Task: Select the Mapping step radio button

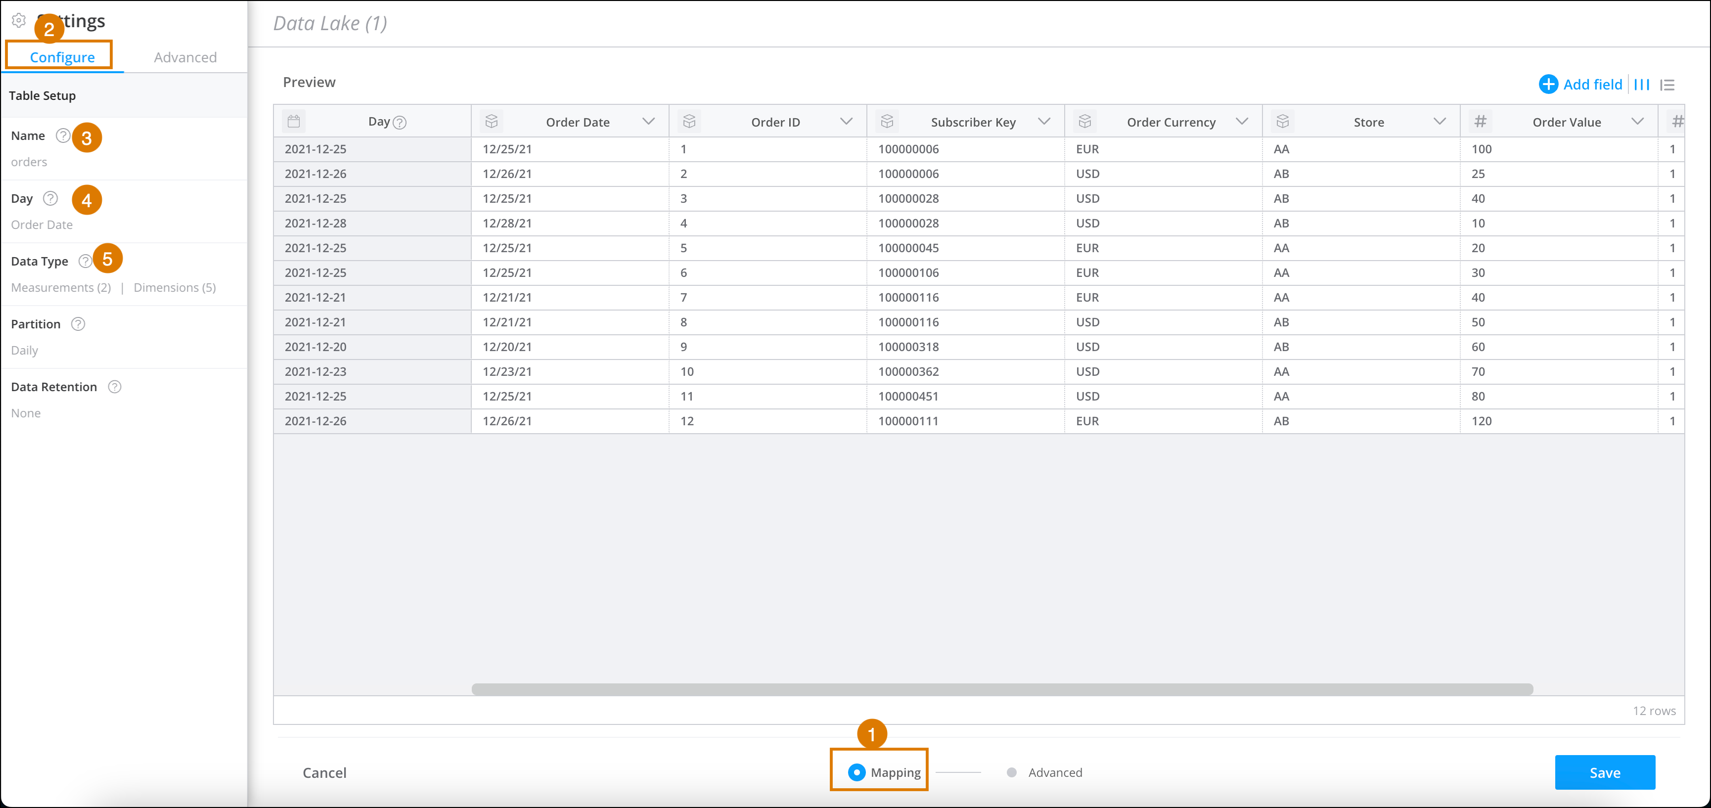Action: (x=857, y=772)
